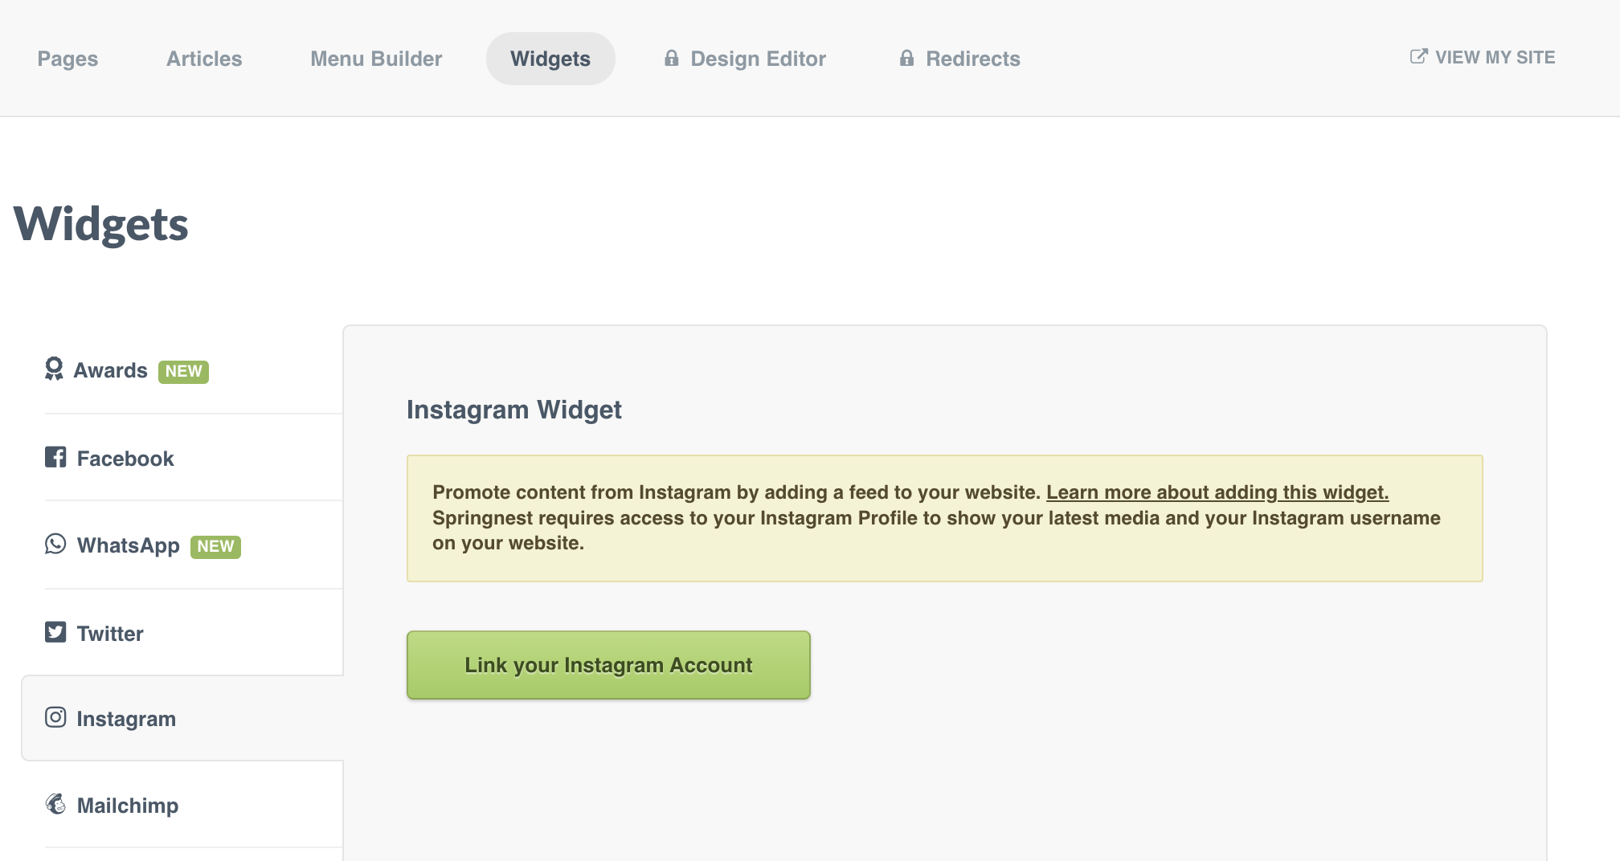Open the Pages tab
Screen dimensions: 1620x861
pyautogui.click(x=67, y=59)
